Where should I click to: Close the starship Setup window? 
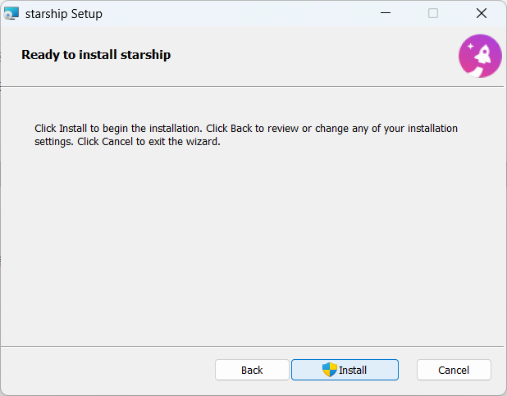[482, 13]
